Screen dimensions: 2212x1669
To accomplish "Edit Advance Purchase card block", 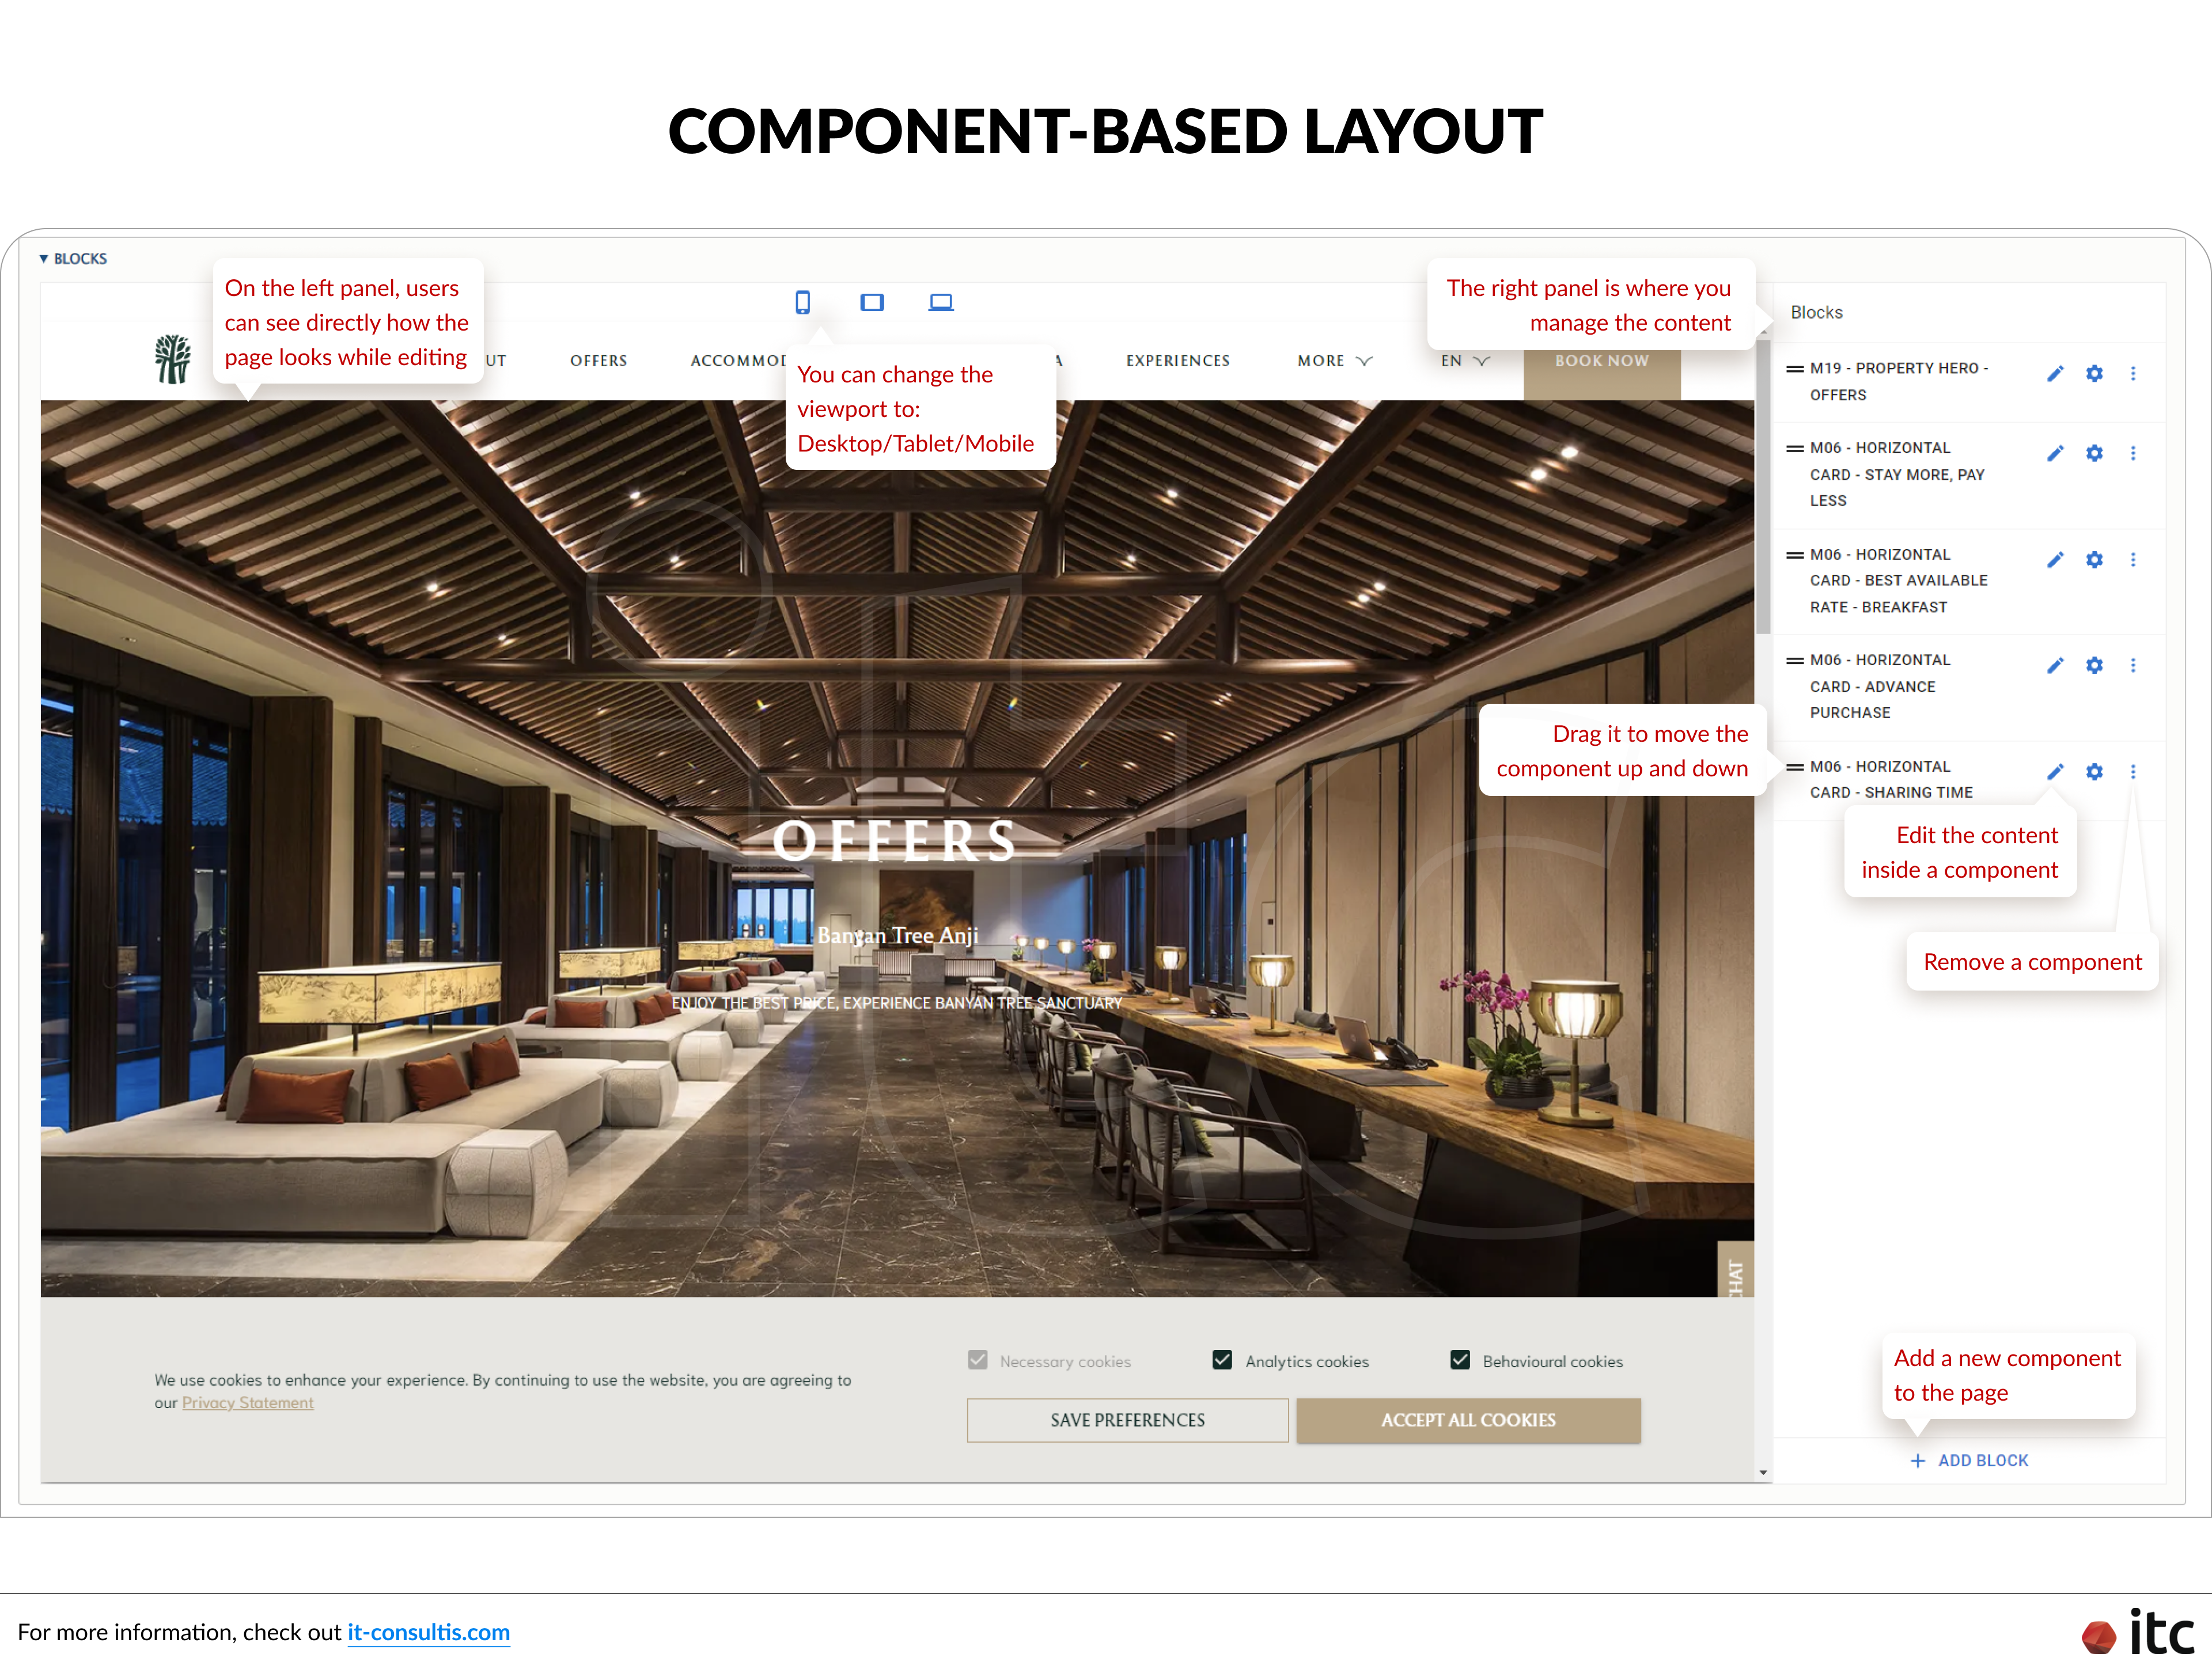I will pyautogui.click(x=2055, y=666).
